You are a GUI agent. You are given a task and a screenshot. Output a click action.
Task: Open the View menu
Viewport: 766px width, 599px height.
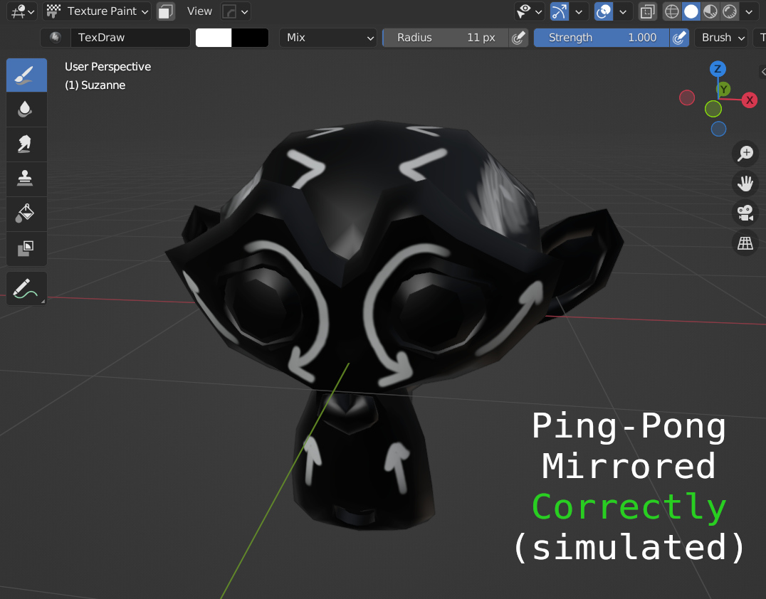[199, 11]
